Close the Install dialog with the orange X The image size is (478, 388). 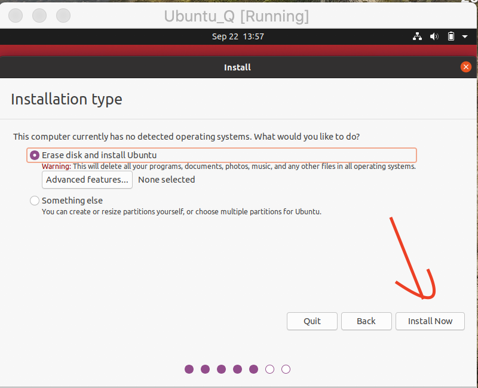[466, 67]
